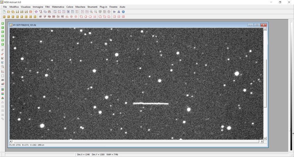Click the binoculars icon in toolbar
Screen dimensions: 294x157
pos(119,12)
